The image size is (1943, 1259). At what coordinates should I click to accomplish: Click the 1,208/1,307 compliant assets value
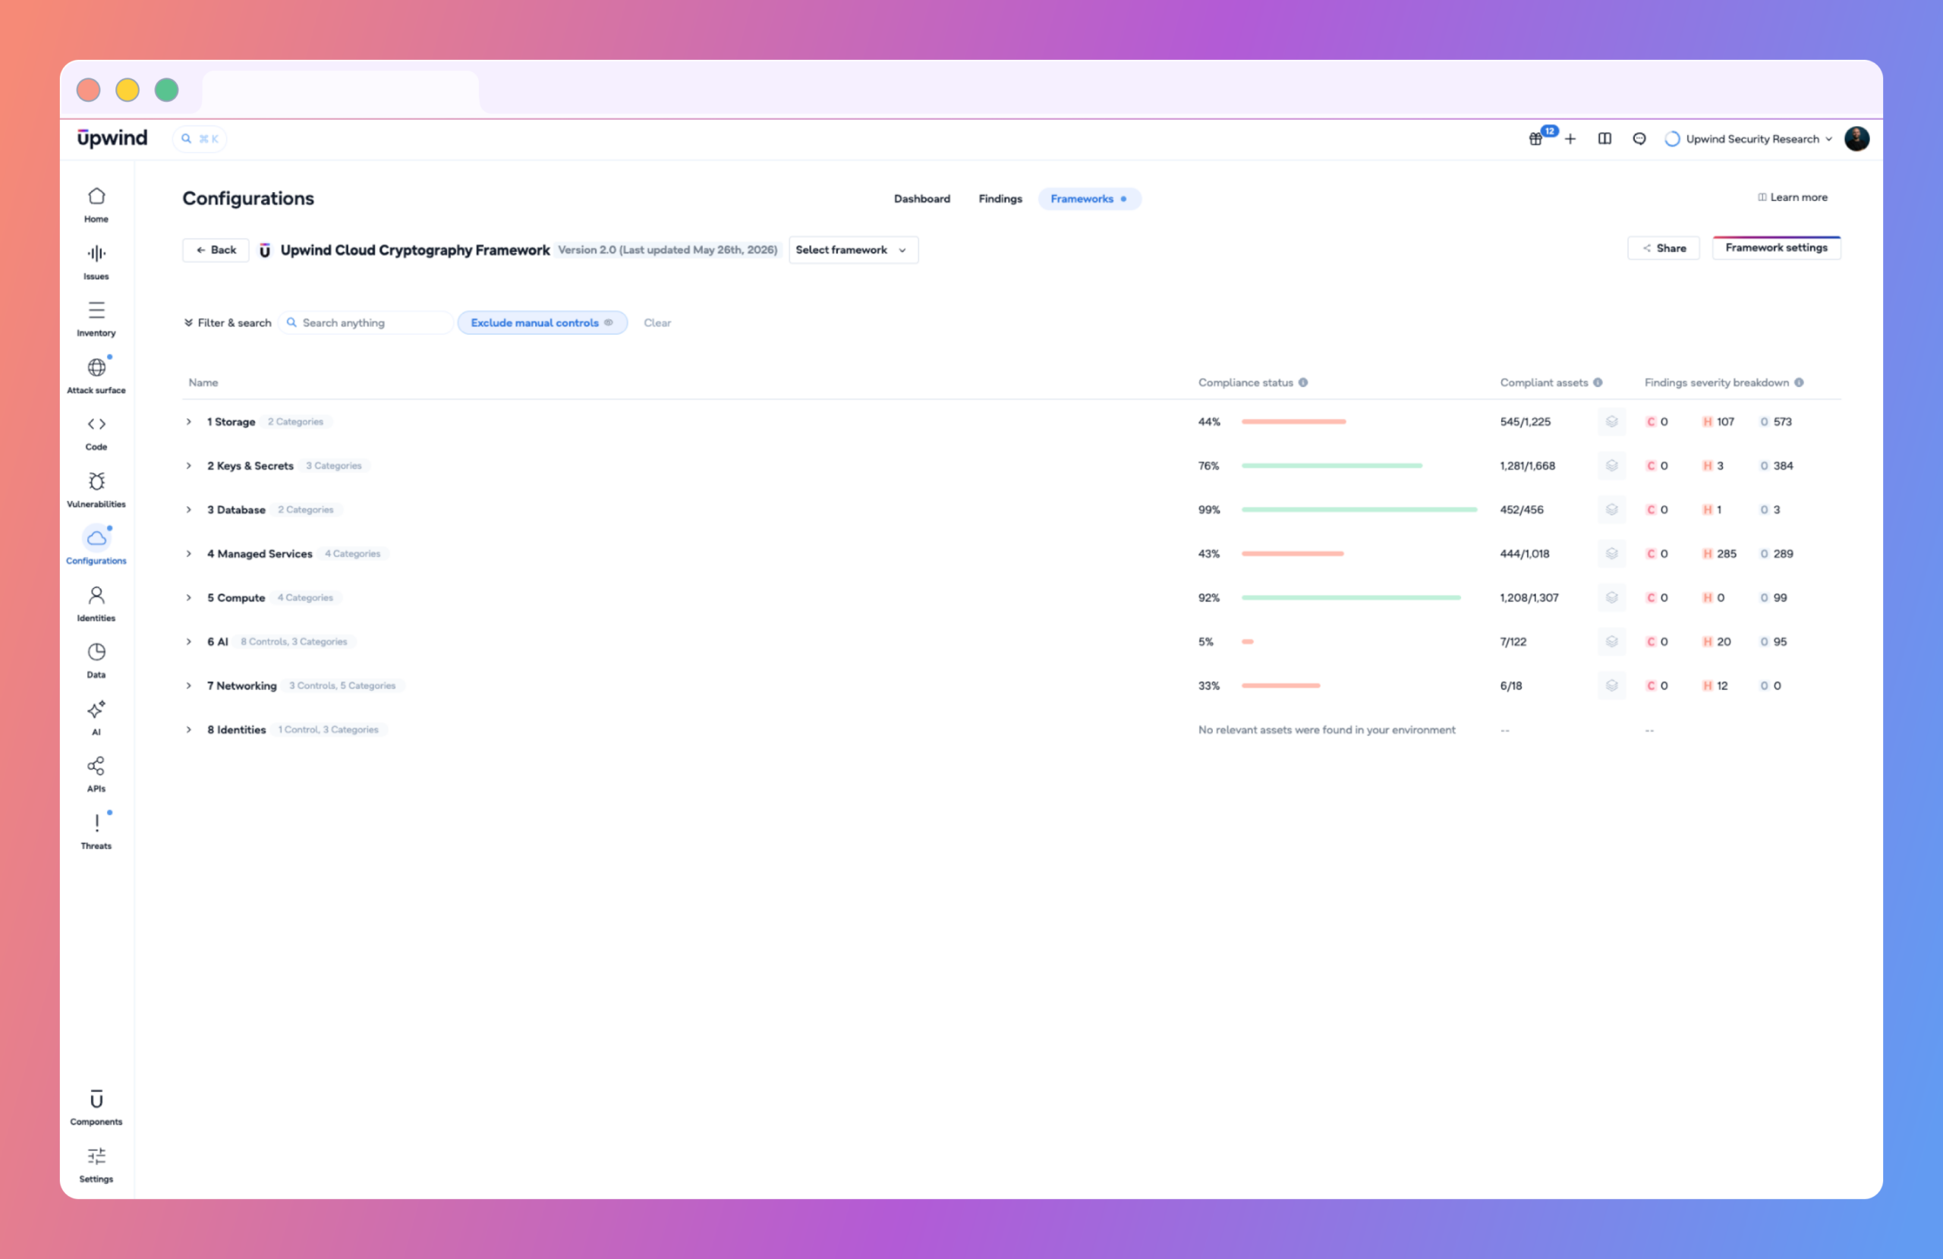pos(1529,599)
